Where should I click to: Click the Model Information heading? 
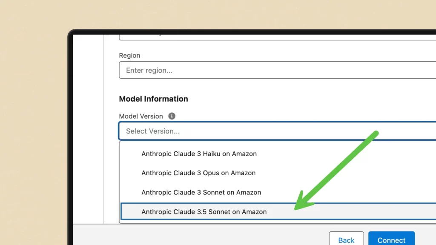pos(154,99)
